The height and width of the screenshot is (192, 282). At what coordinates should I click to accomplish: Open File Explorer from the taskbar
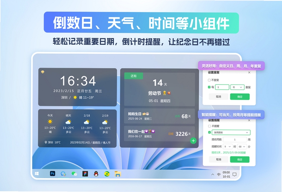tap(118, 174)
